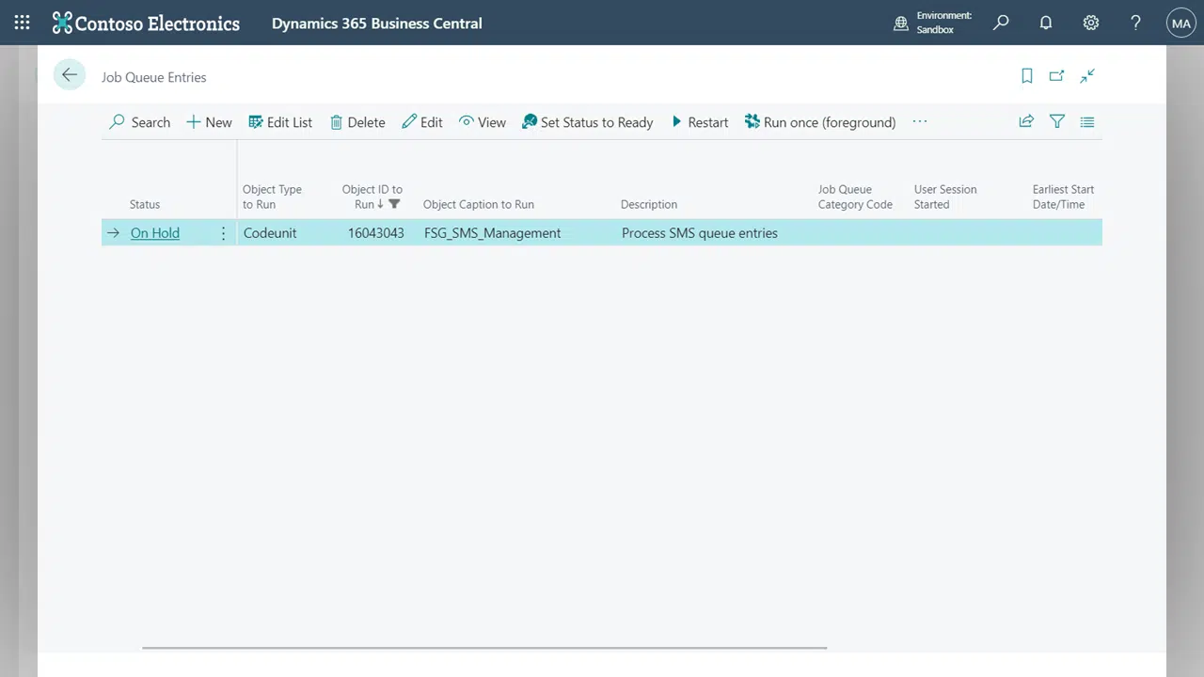Click the horizontal scrollbar at the bottom
Screen dimensions: 1204x677
pyautogui.click(x=483, y=647)
